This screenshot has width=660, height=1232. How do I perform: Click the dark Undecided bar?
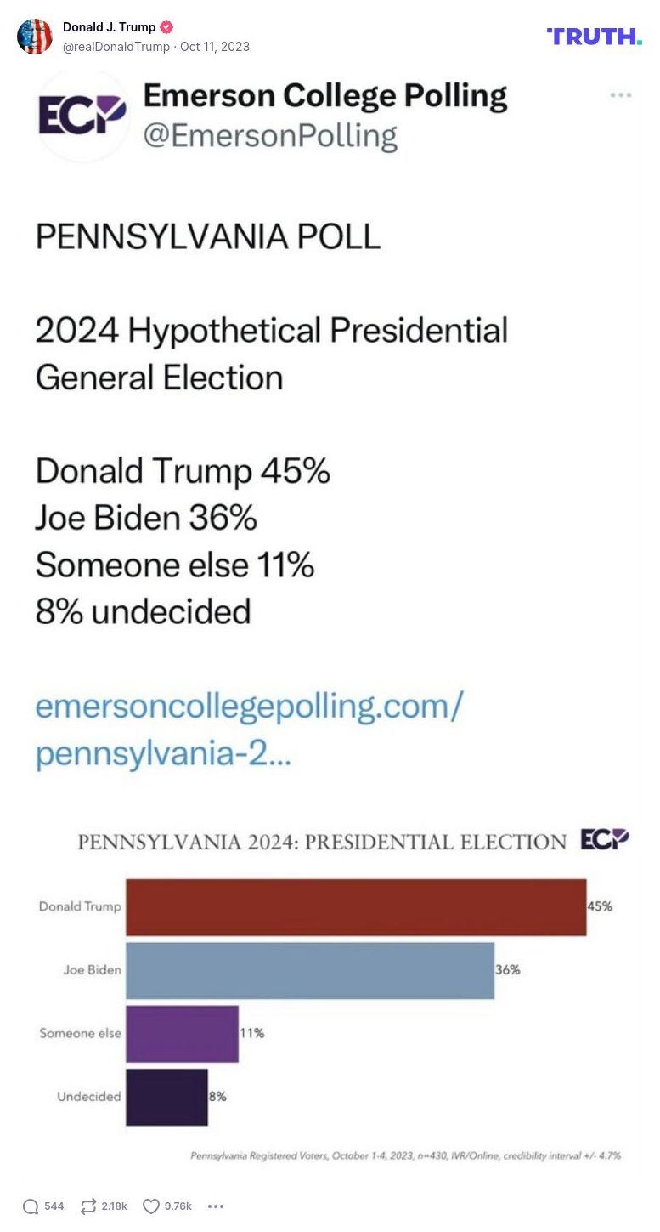pos(166,1097)
